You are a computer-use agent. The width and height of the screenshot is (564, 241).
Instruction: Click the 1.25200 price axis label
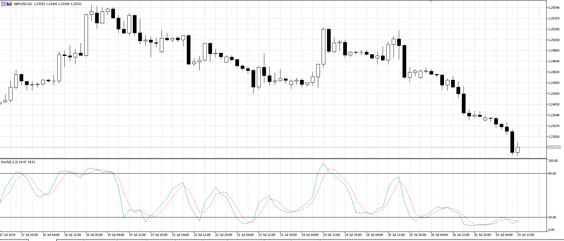pyautogui.click(x=554, y=29)
